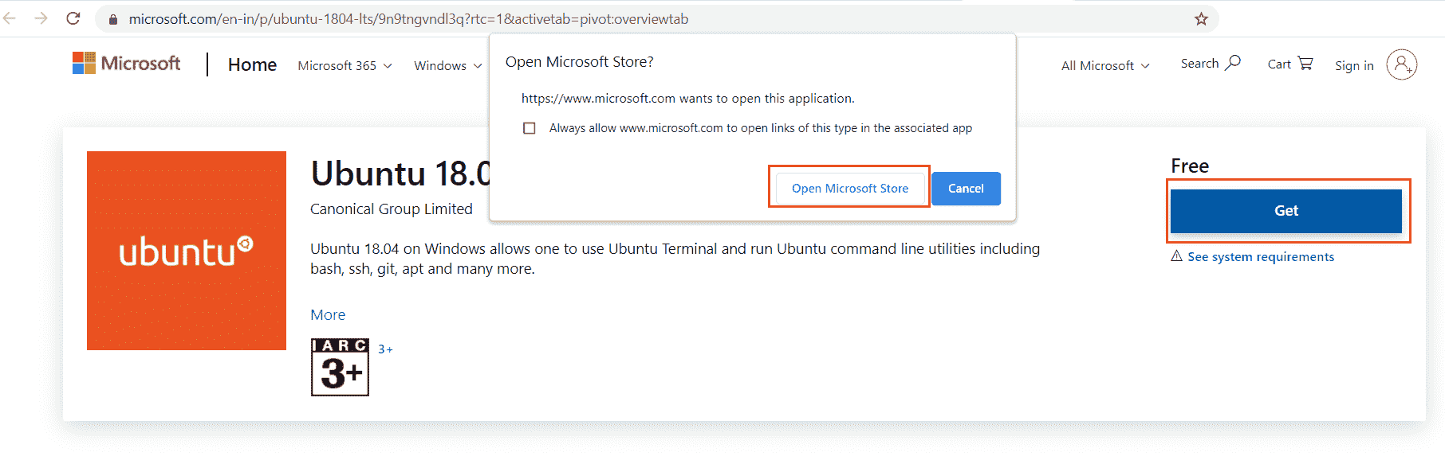Bookmark this page with the star icon
This screenshot has height=464, width=1445.
[1201, 19]
